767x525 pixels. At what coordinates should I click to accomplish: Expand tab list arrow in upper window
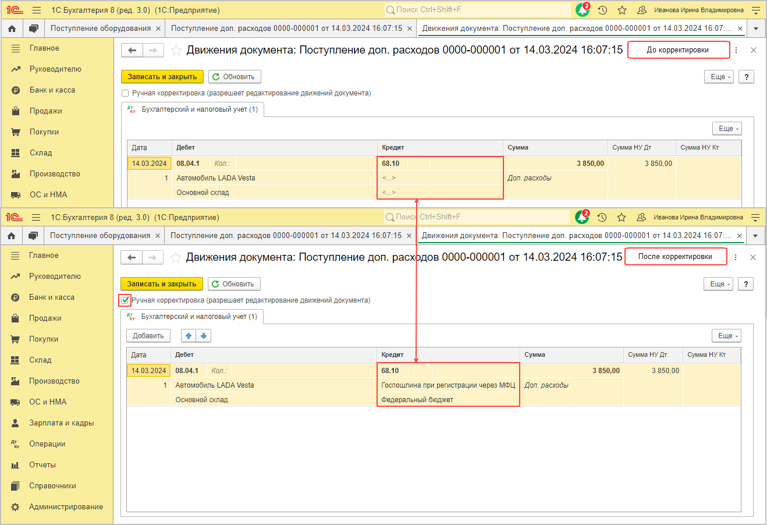tap(756, 29)
